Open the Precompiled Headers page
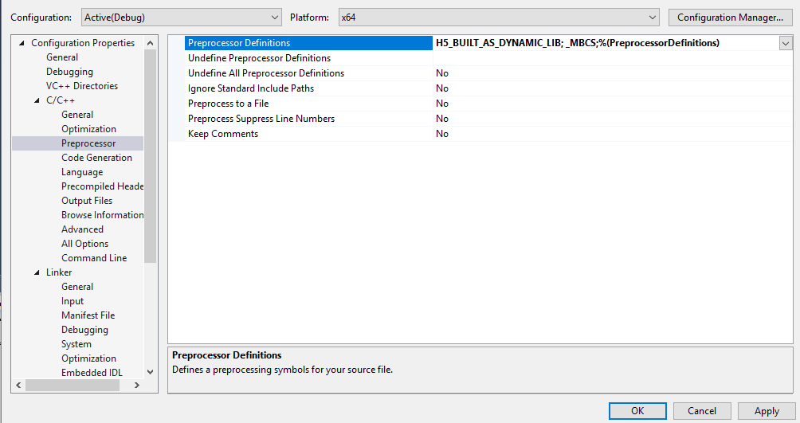Image resolution: width=800 pixels, height=423 pixels. point(102,186)
